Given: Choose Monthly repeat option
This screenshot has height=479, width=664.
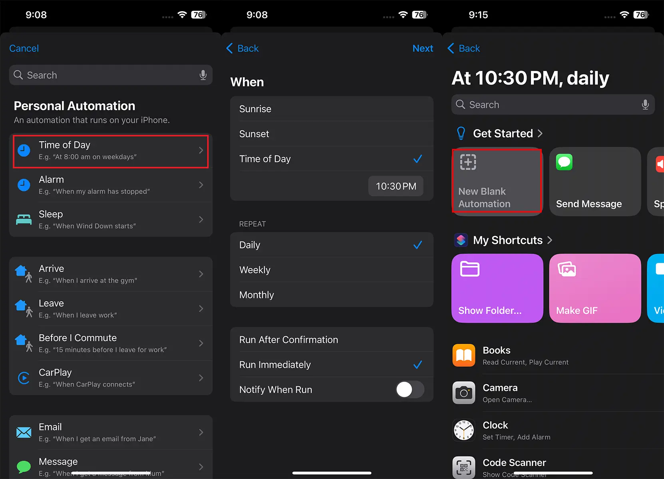Looking at the screenshot, I should click(332, 295).
